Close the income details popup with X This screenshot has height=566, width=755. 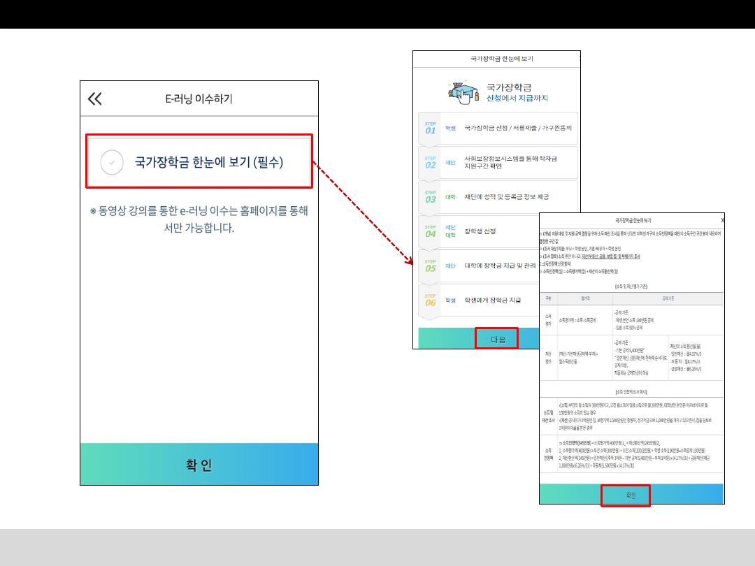point(722,219)
